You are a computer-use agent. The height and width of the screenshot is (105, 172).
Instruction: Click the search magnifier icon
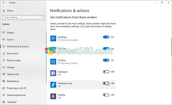[42, 17]
